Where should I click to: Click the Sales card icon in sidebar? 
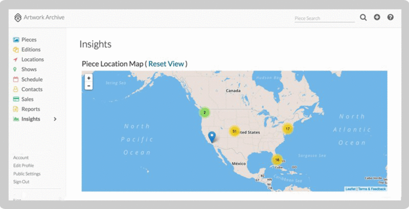point(16,99)
